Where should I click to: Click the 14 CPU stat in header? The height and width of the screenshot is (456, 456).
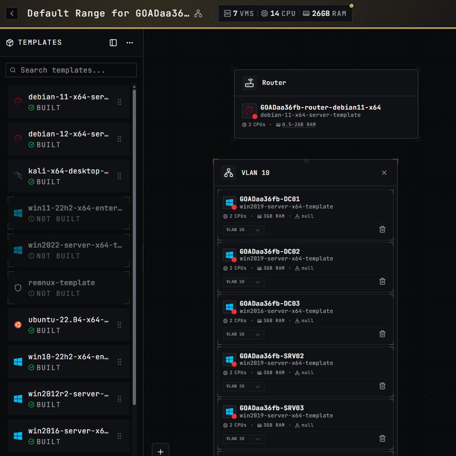278,13
